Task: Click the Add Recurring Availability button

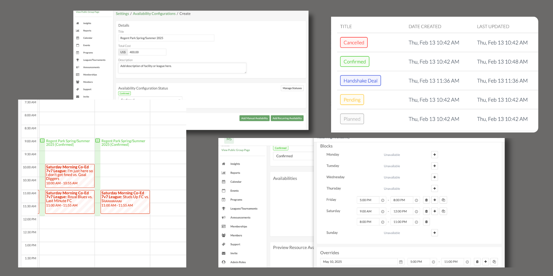Action: tap(287, 118)
